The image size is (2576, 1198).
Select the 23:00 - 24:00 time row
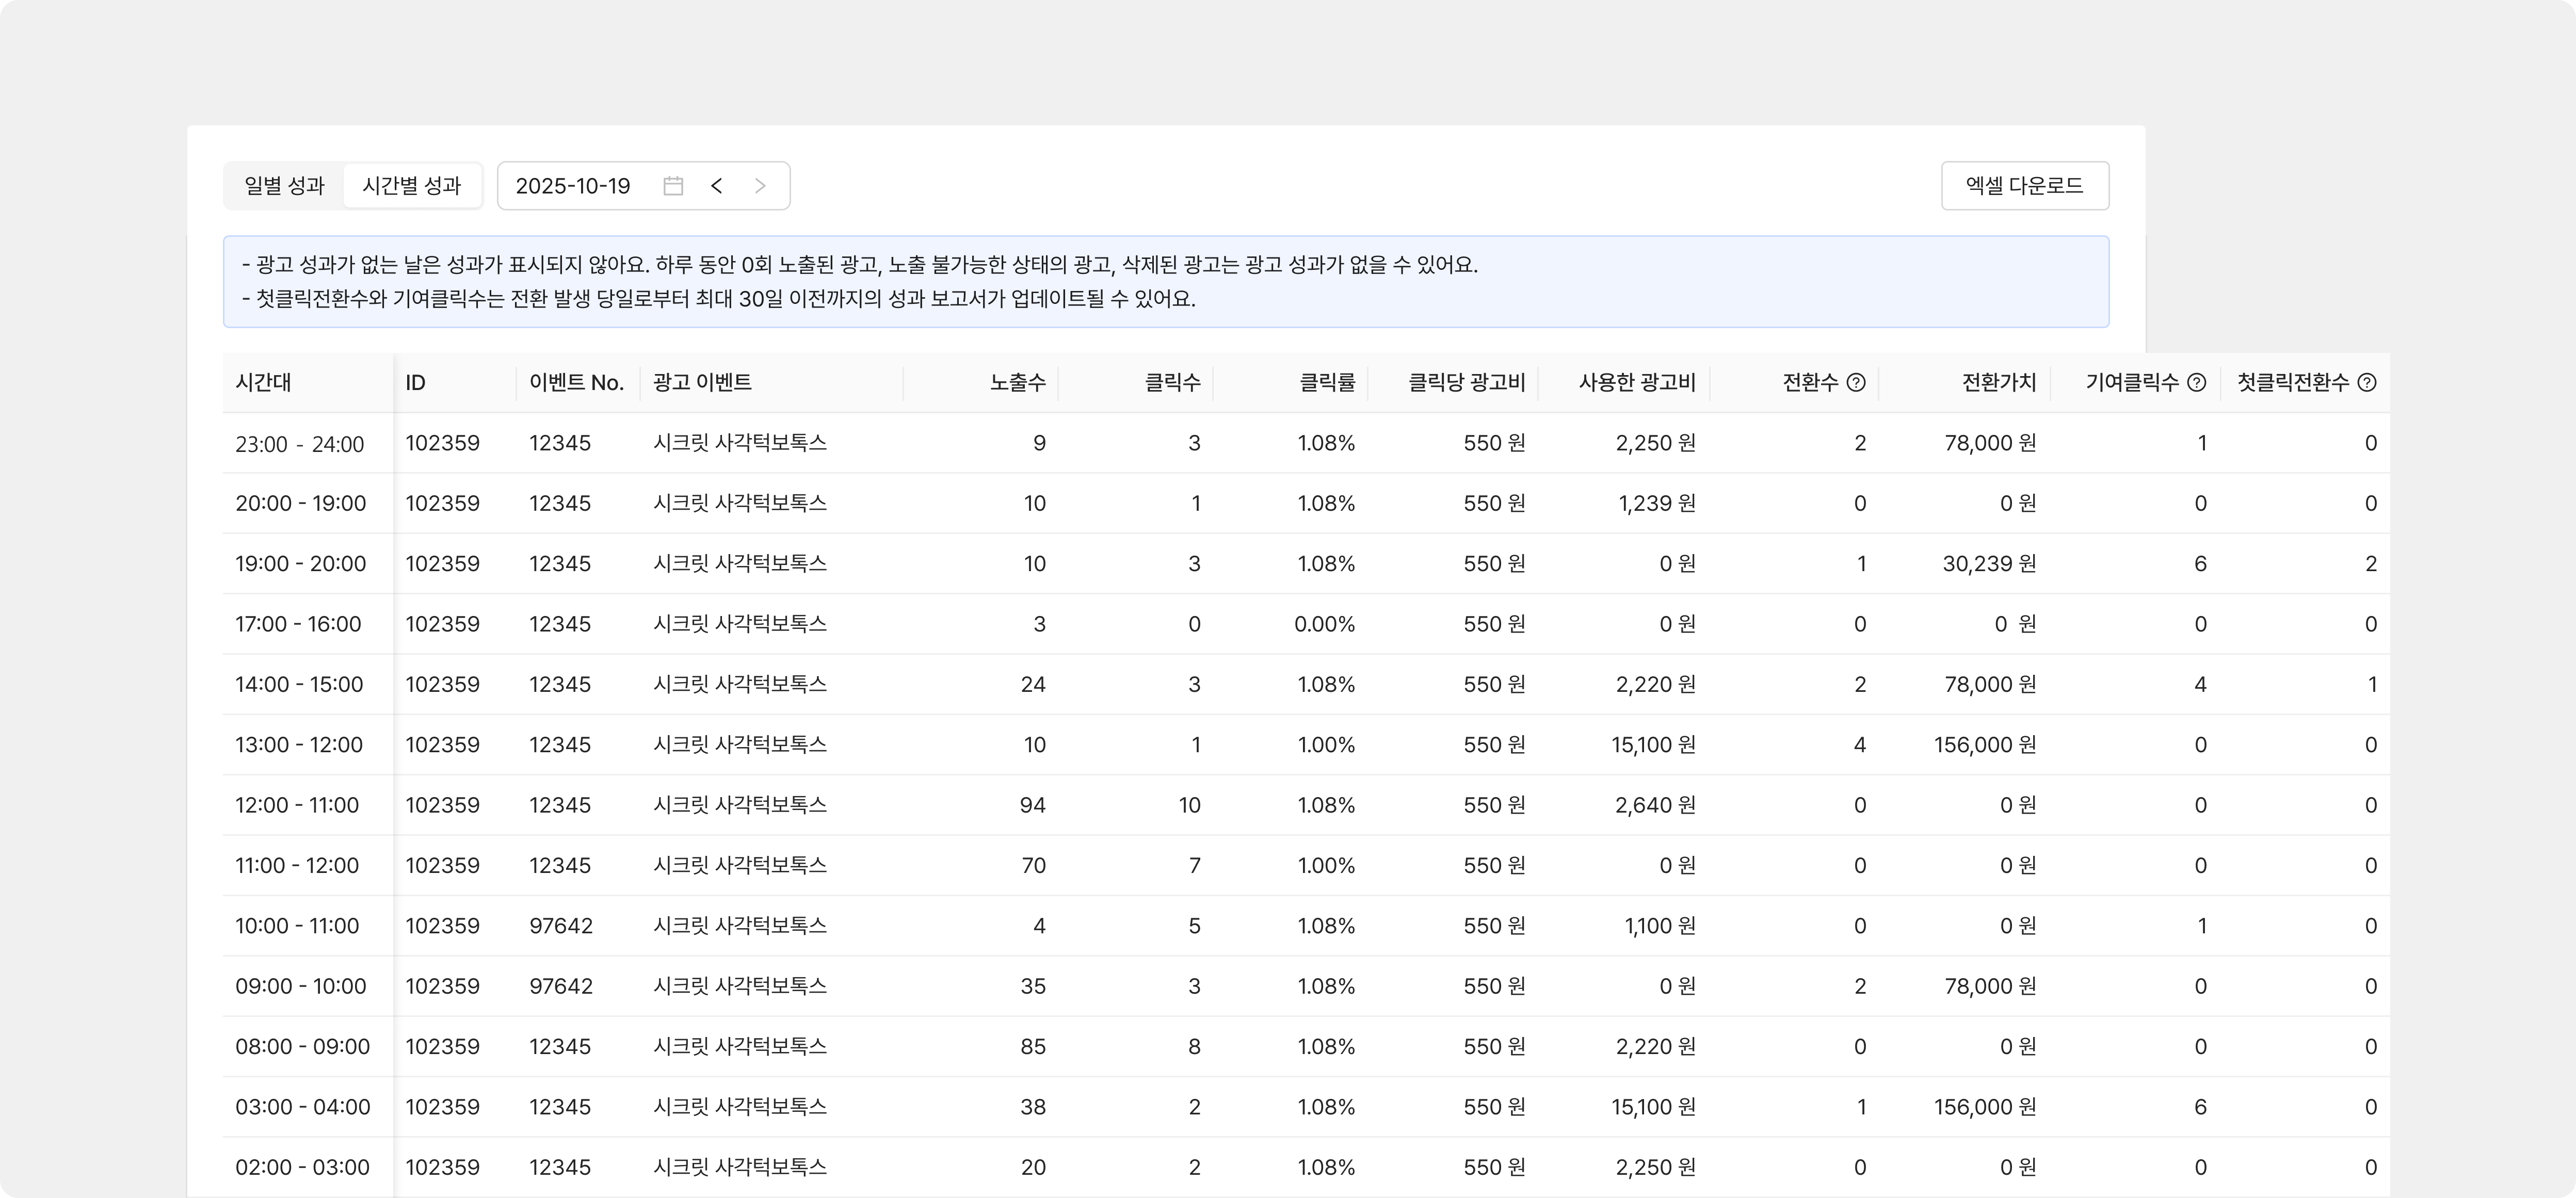(x=299, y=444)
